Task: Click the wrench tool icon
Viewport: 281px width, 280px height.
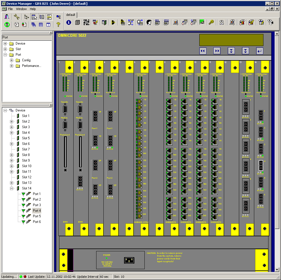Action: click(16, 17)
